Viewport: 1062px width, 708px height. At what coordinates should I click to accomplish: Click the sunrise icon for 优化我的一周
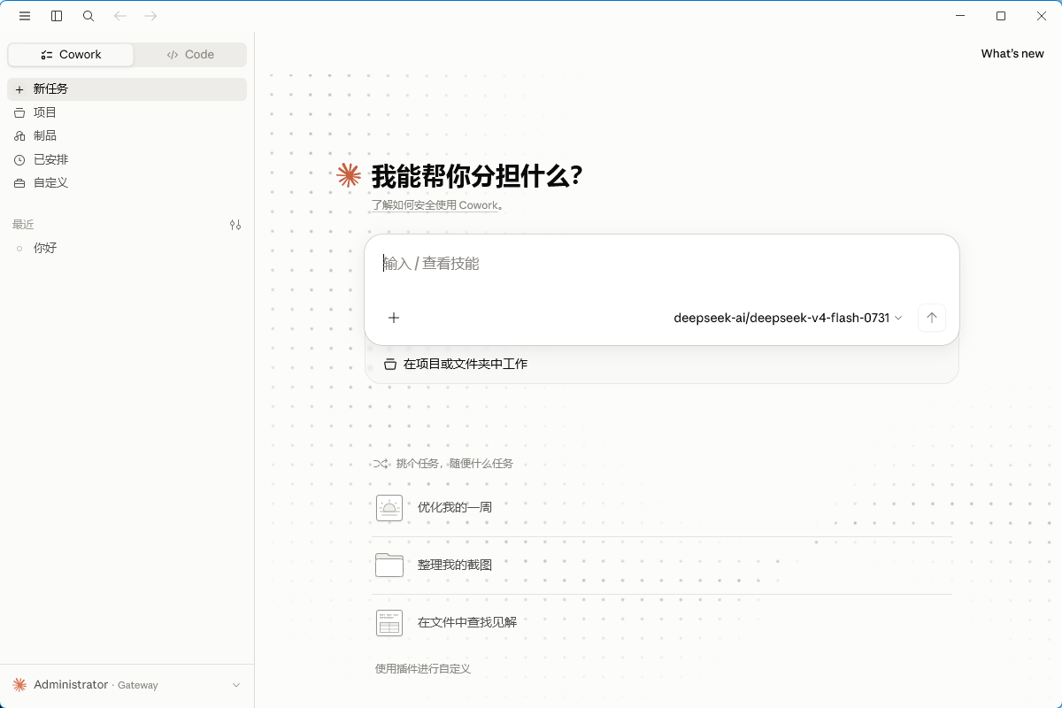(x=389, y=508)
